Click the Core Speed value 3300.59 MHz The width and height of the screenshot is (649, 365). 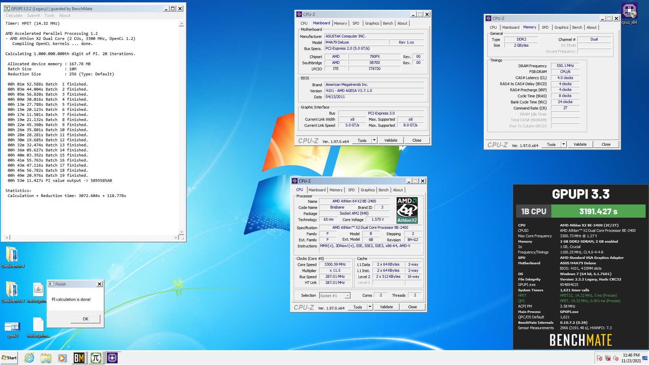pos(335,264)
